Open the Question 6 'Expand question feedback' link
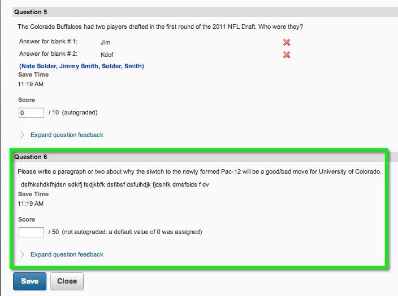Viewport: 398px width, 296px height. tap(67, 254)
